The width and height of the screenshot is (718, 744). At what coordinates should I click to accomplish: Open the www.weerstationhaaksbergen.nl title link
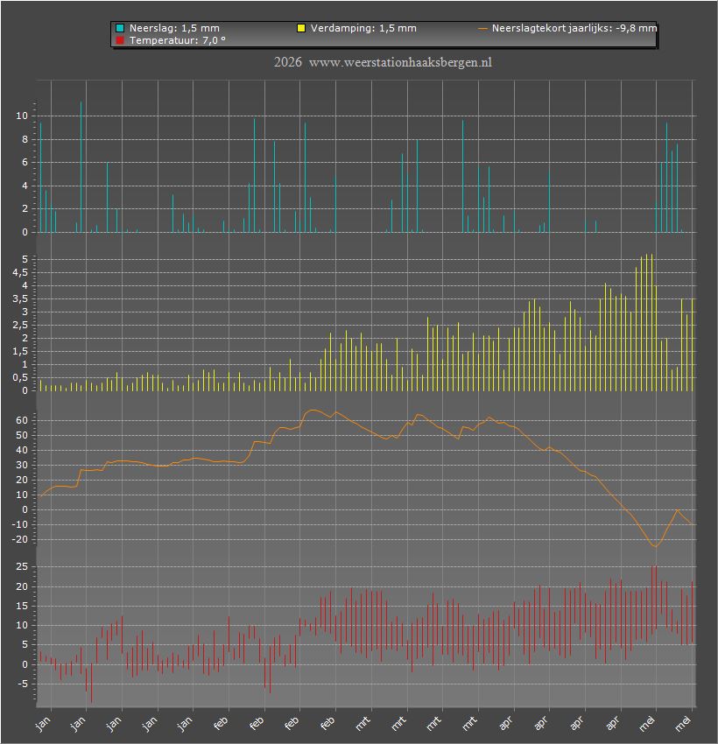click(x=400, y=62)
